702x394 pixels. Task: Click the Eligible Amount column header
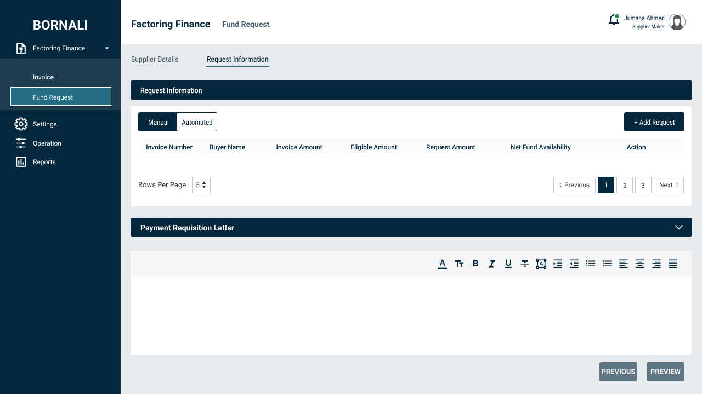tap(373, 147)
